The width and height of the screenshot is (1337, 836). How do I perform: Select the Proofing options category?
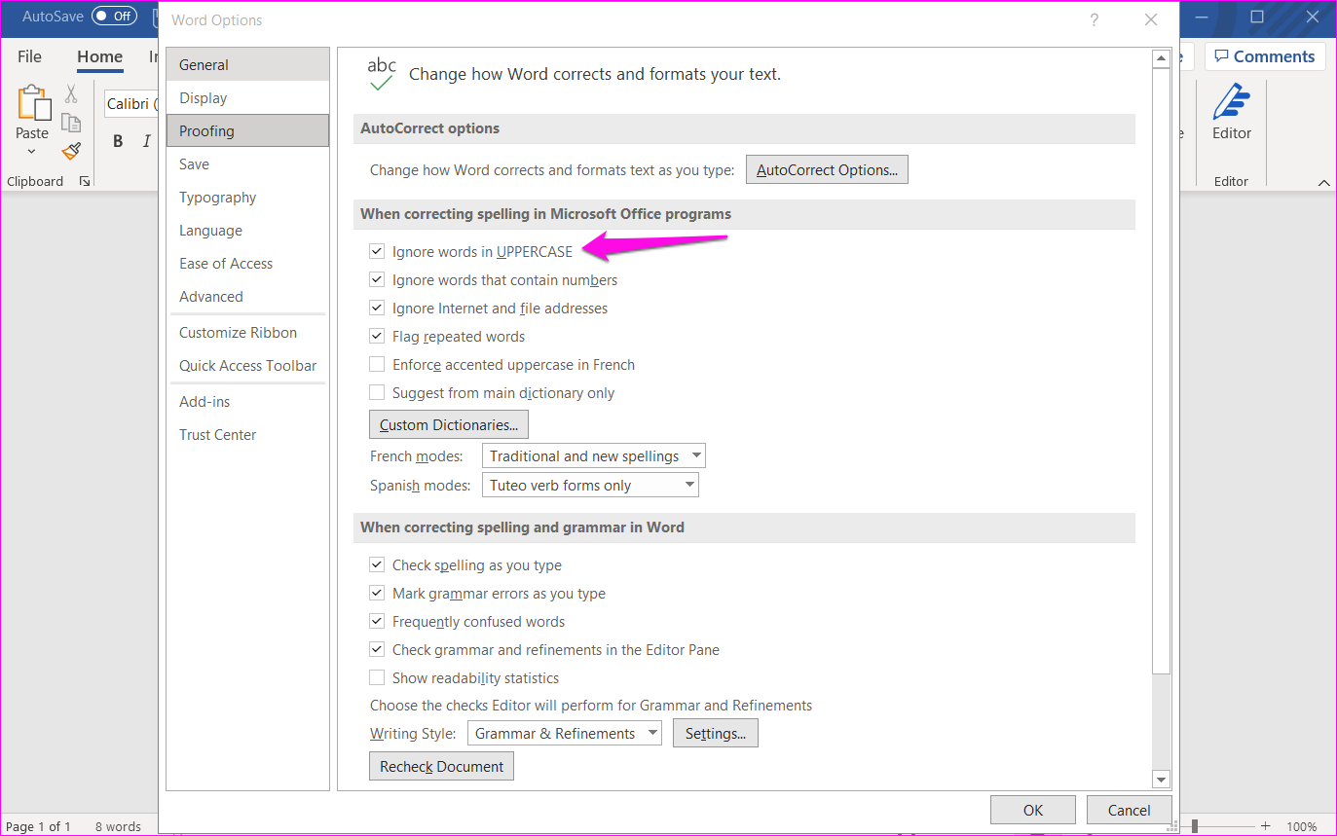247,130
